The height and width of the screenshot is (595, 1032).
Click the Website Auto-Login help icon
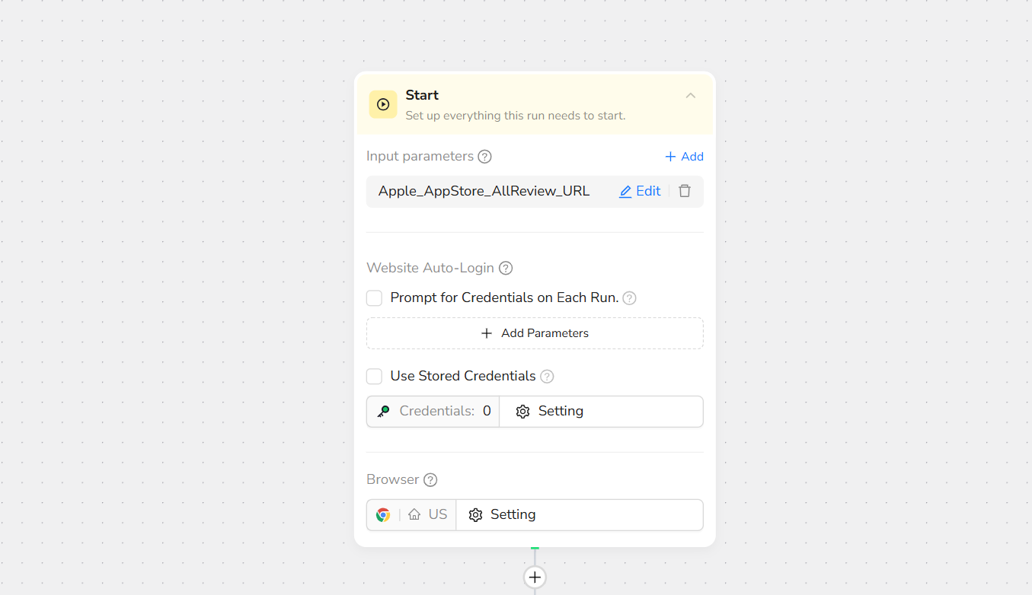point(506,268)
